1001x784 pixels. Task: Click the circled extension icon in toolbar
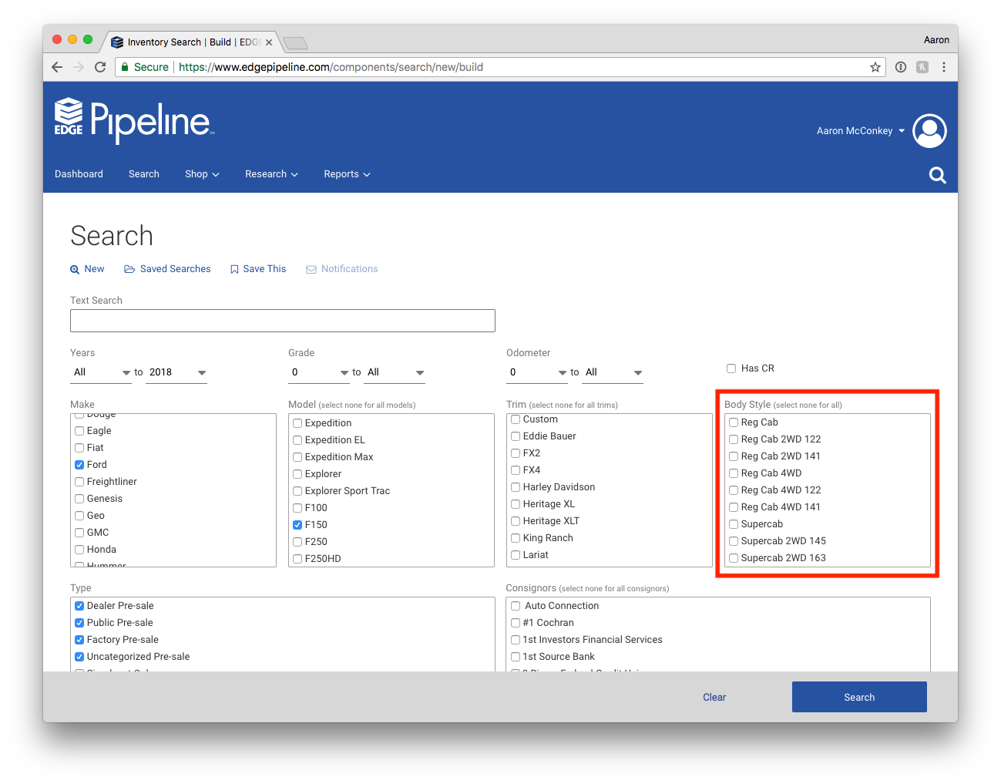pos(901,67)
